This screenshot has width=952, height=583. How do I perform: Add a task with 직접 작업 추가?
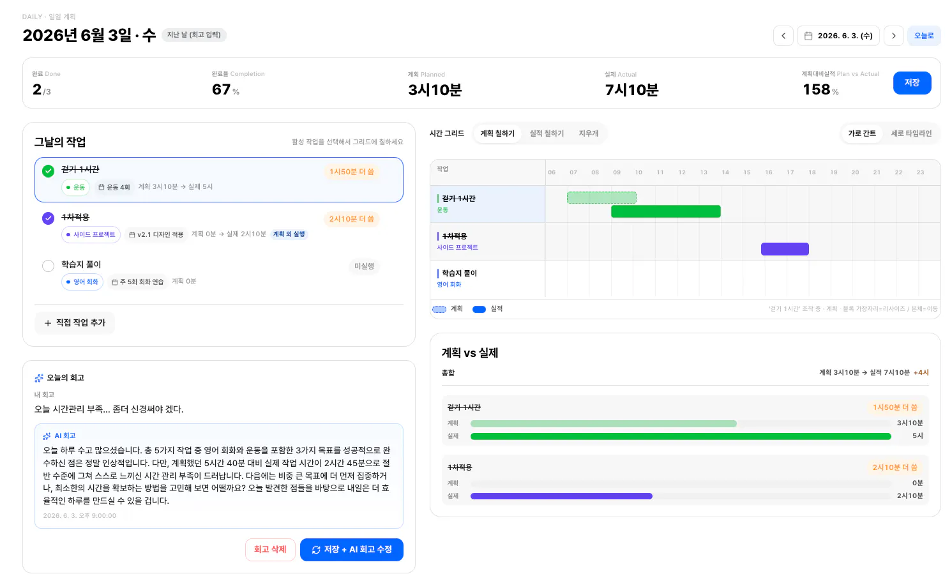tap(75, 323)
